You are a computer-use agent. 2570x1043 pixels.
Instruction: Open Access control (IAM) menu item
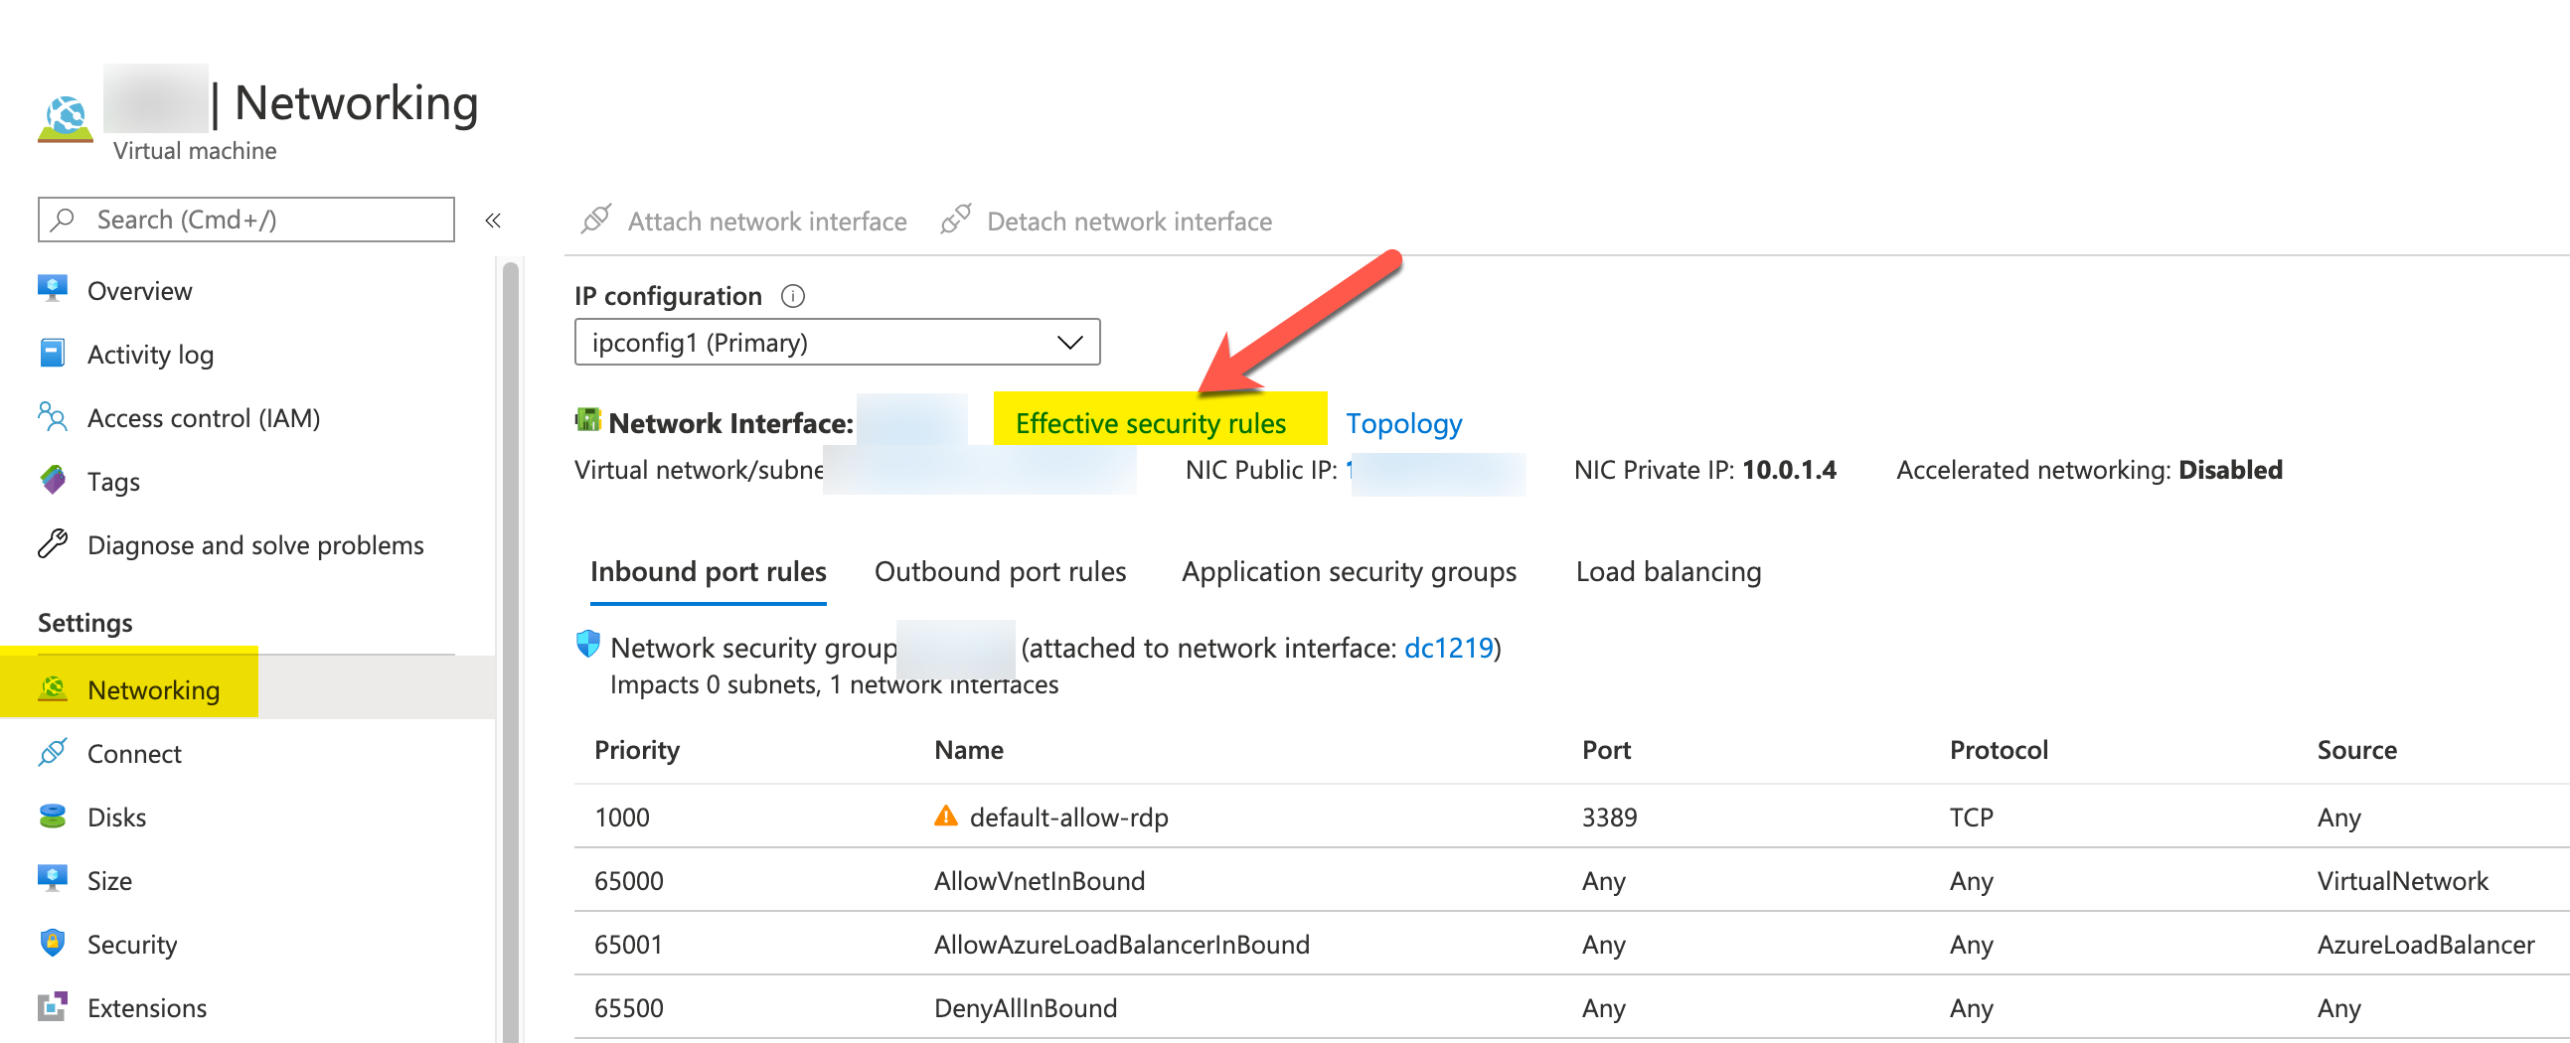[x=204, y=418]
